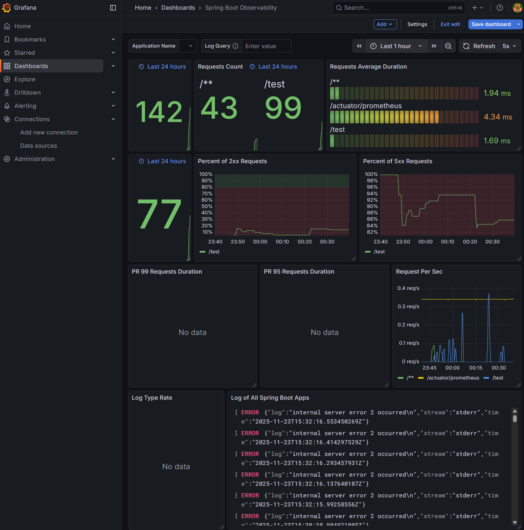Viewport: 524px width, 530px height.
Task: Click the Home breadcrumb link
Action: [143, 8]
